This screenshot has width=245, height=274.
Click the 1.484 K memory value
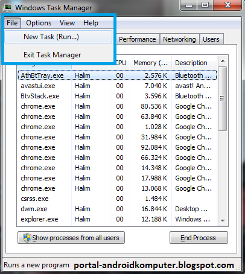[156, 199]
